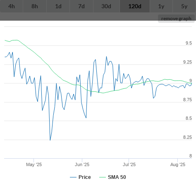Click the active 120d range tab
This screenshot has height=188, width=196.
(135, 6)
